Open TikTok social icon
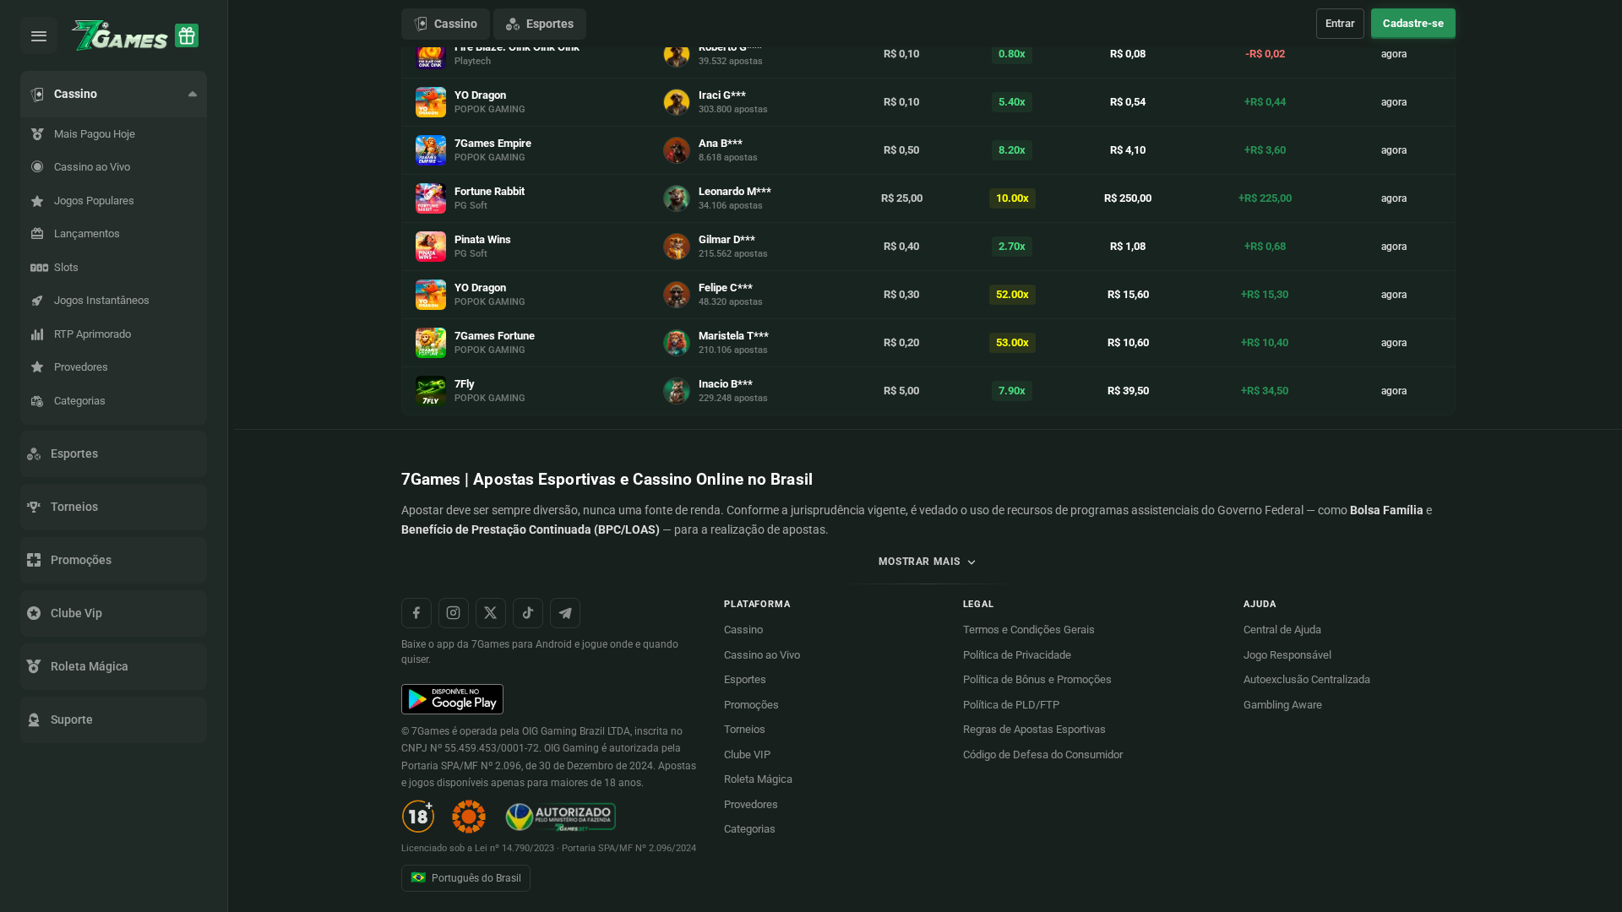 pyautogui.click(x=528, y=613)
